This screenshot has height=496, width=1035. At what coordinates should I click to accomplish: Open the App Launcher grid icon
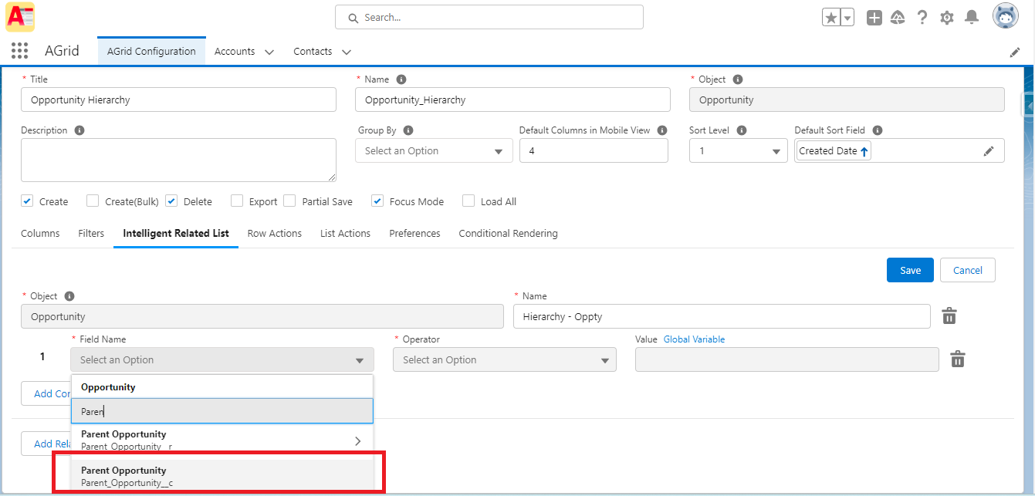click(20, 51)
